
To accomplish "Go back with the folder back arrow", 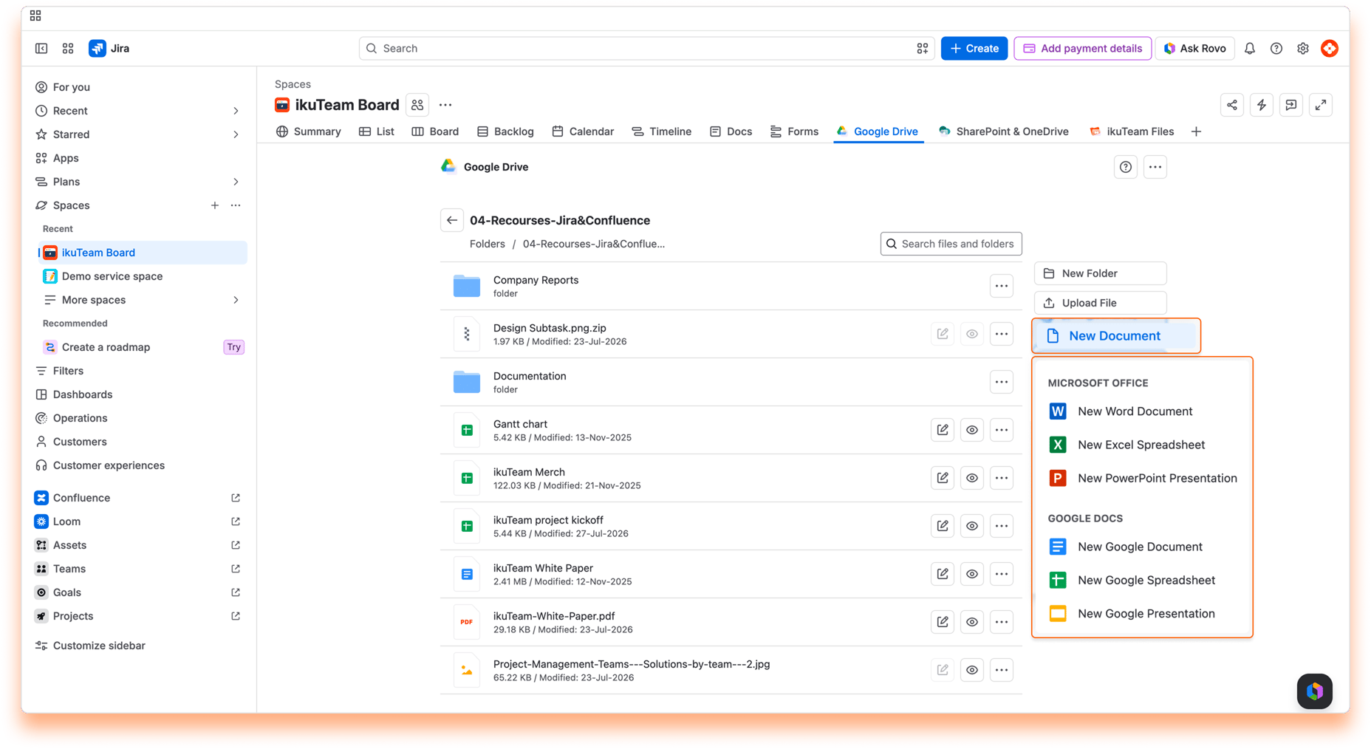I will [452, 220].
